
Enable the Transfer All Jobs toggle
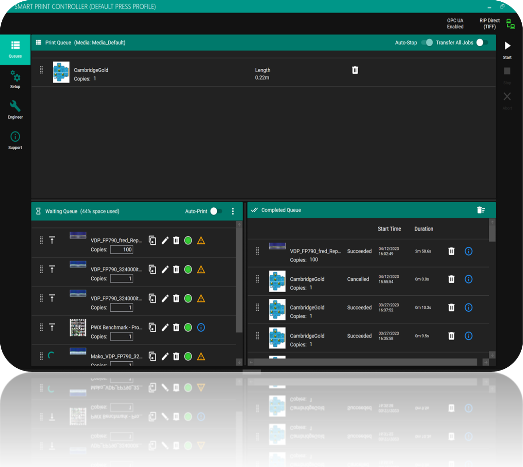click(x=482, y=42)
